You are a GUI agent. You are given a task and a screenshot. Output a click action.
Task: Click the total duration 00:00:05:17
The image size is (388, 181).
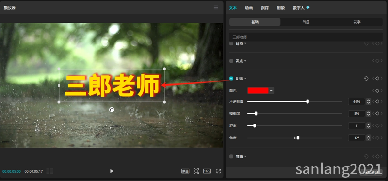click(33, 171)
